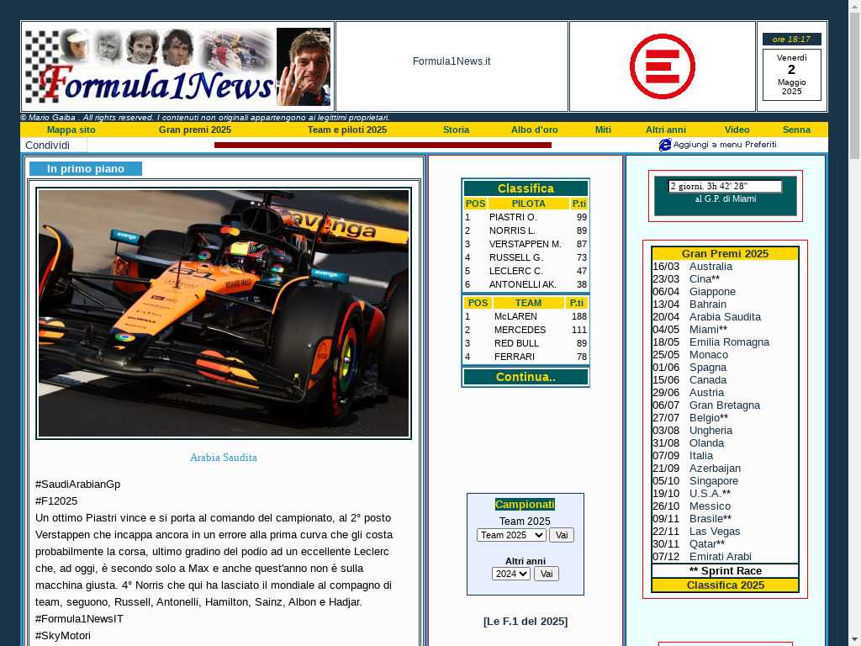Click Vai button next to 2024
This screenshot has width=861, height=646.
click(x=546, y=574)
